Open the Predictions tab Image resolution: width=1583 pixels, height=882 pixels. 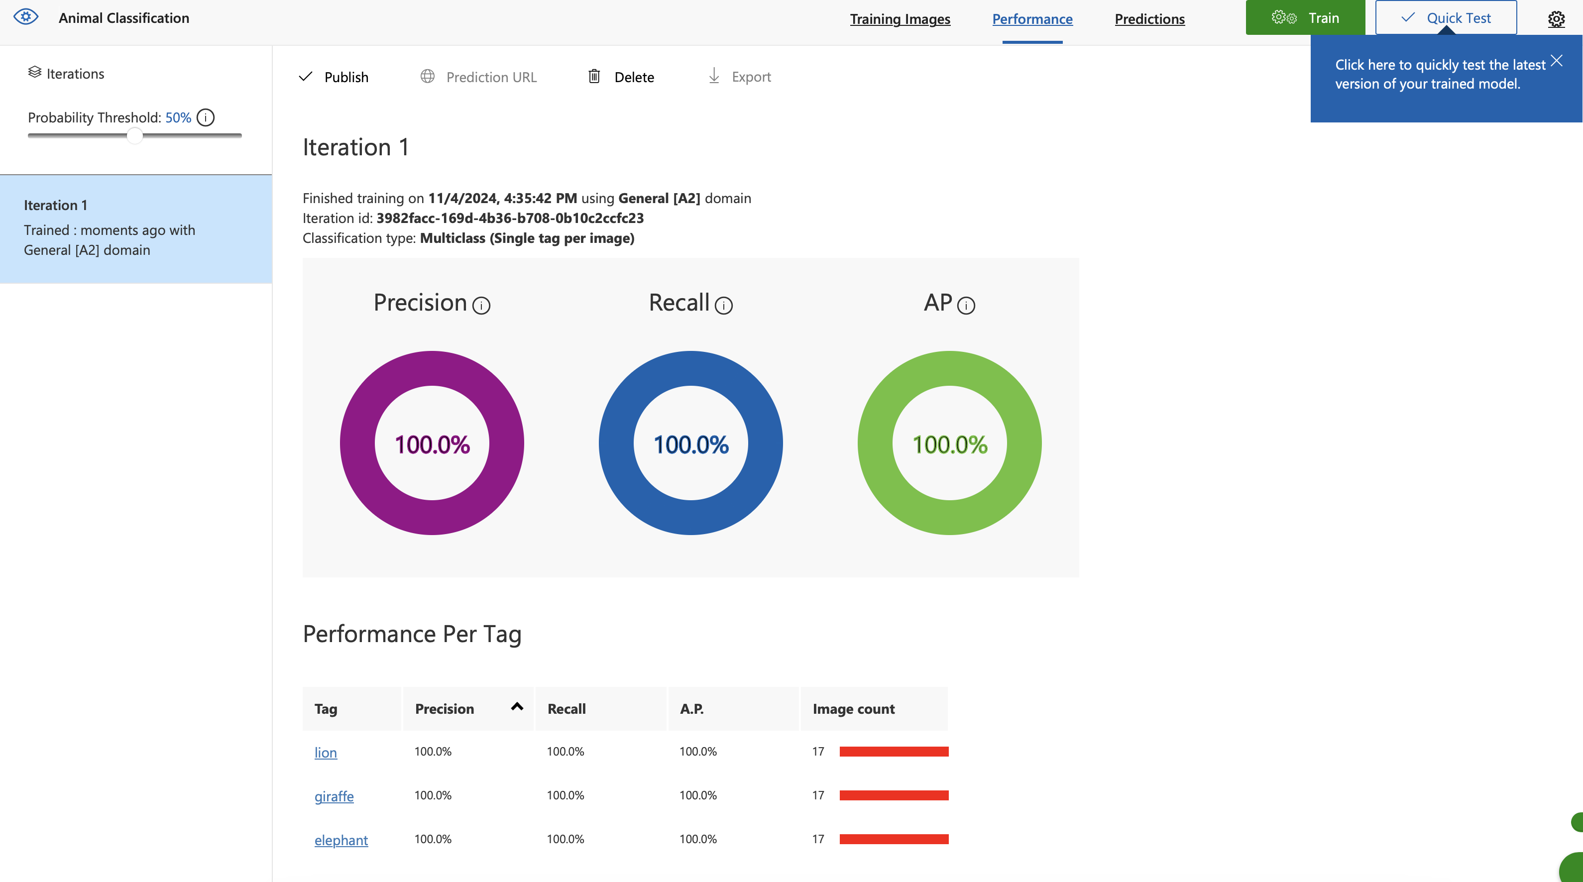(1149, 19)
